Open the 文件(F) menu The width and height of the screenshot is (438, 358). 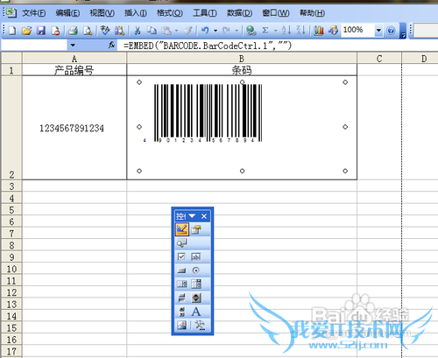pos(33,13)
